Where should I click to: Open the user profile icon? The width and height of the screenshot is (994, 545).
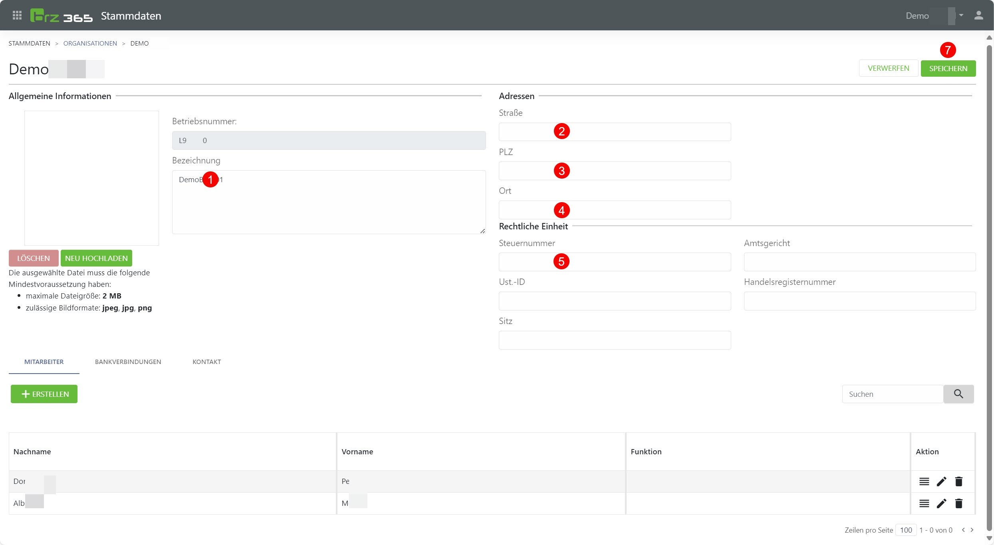978,16
